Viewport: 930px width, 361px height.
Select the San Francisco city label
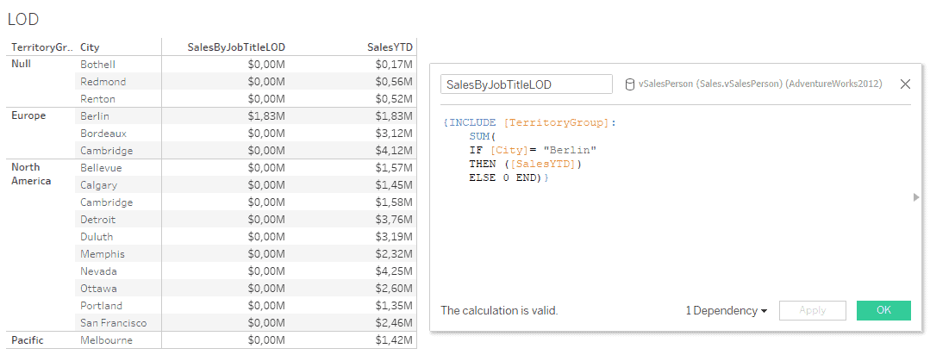113,322
